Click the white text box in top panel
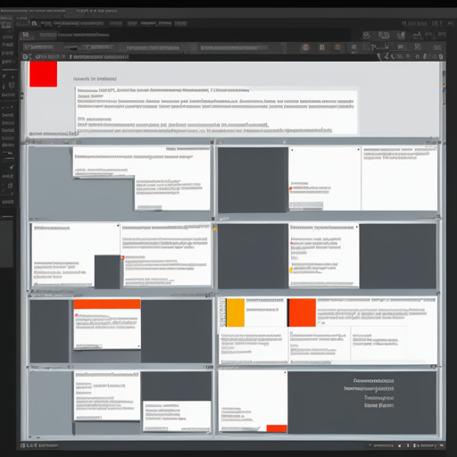457x457 pixels. (x=216, y=112)
